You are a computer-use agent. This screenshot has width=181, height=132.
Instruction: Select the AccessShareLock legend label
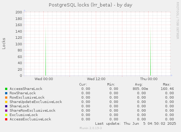click(x=26, y=89)
